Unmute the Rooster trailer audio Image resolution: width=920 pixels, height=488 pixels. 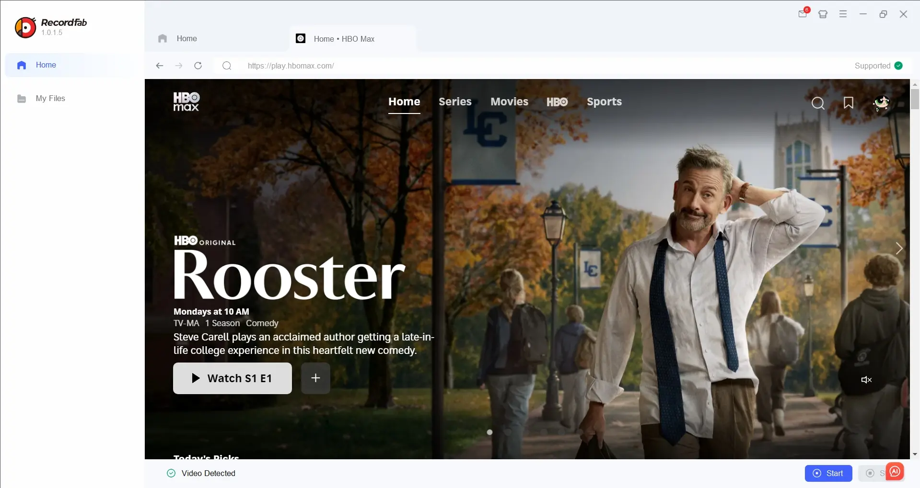click(x=866, y=380)
